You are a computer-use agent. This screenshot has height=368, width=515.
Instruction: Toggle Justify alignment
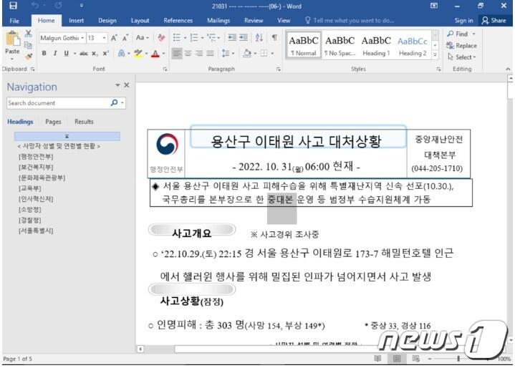210,53
